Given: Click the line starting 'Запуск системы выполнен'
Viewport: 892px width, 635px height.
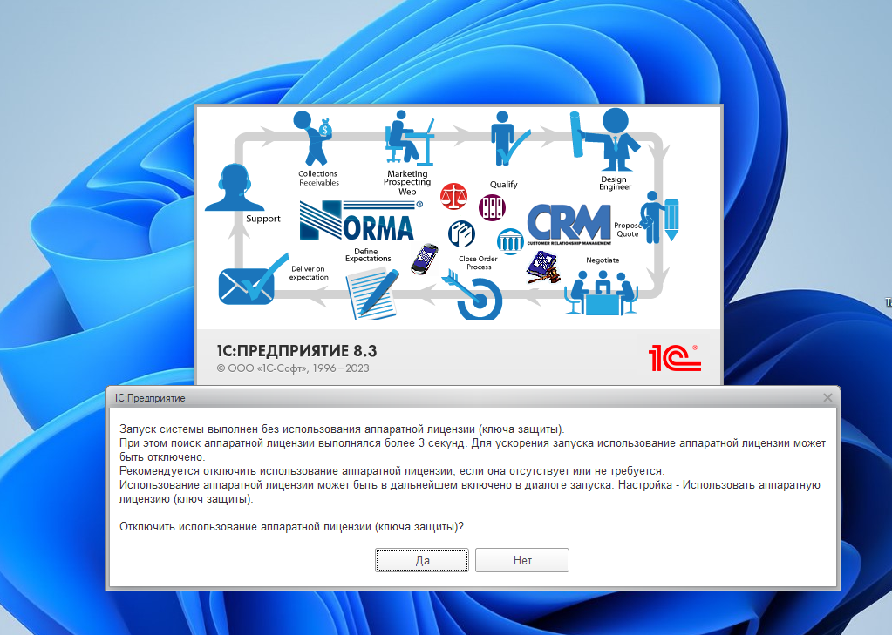Looking at the screenshot, I should 342,429.
